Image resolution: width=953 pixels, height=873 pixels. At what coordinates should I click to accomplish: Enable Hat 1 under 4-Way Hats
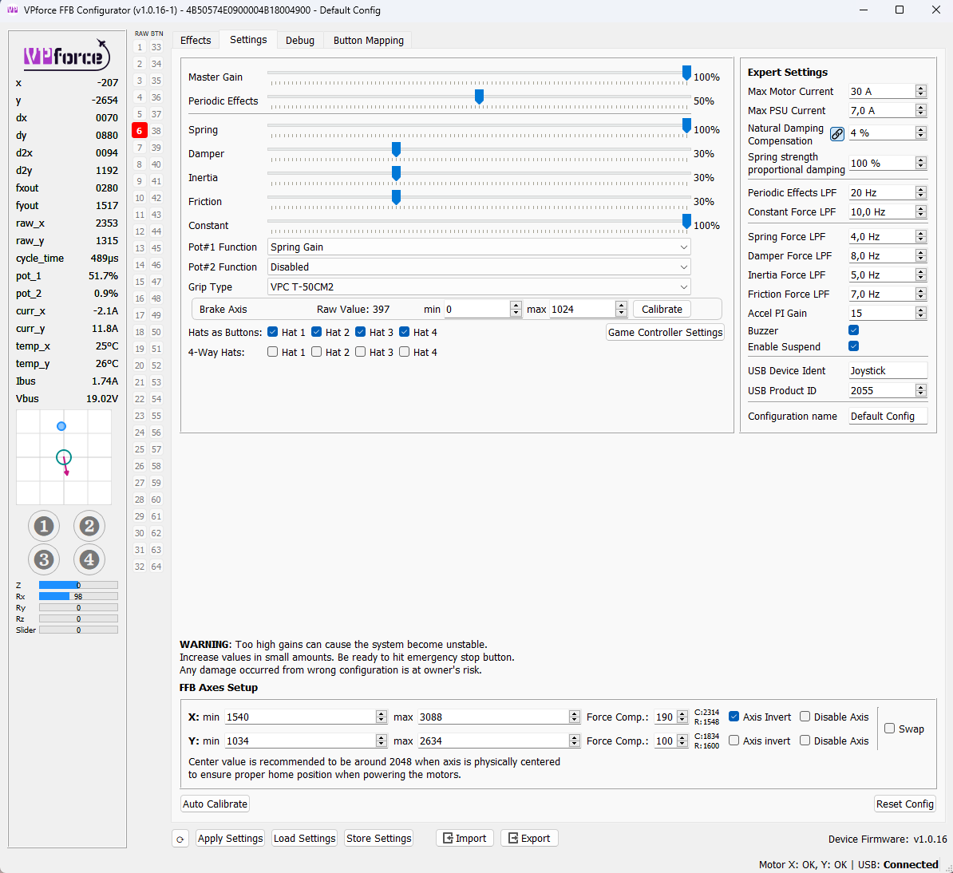pyautogui.click(x=273, y=352)
